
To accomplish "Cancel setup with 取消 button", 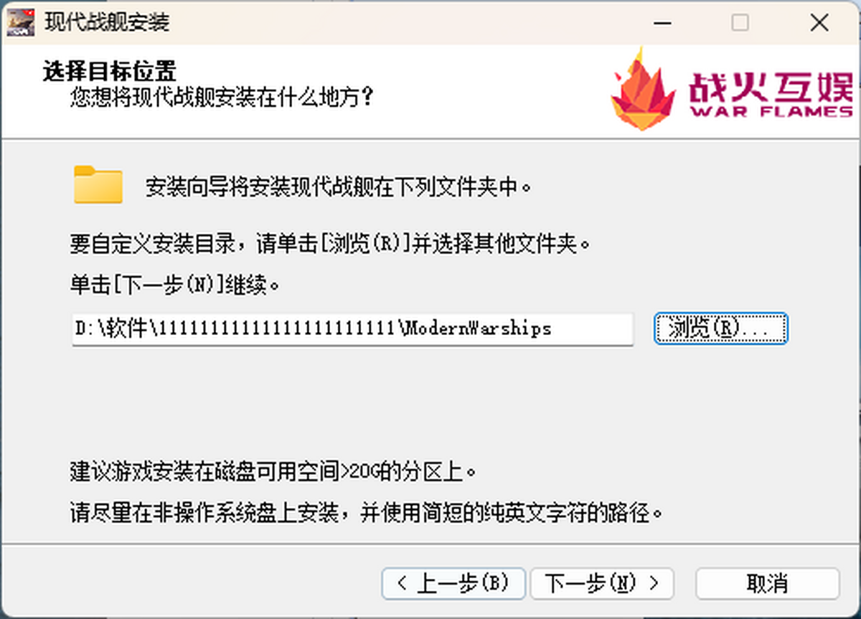I will 767,584.
